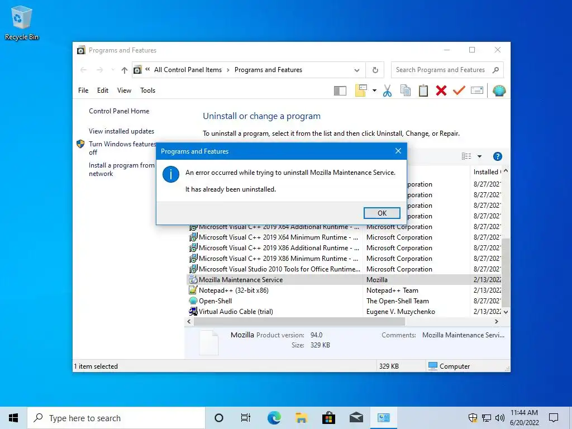The width and height of the screenshot is (572, 429).
Task: Click the Email envelope toolbar icon
Action: pos(477,90)
